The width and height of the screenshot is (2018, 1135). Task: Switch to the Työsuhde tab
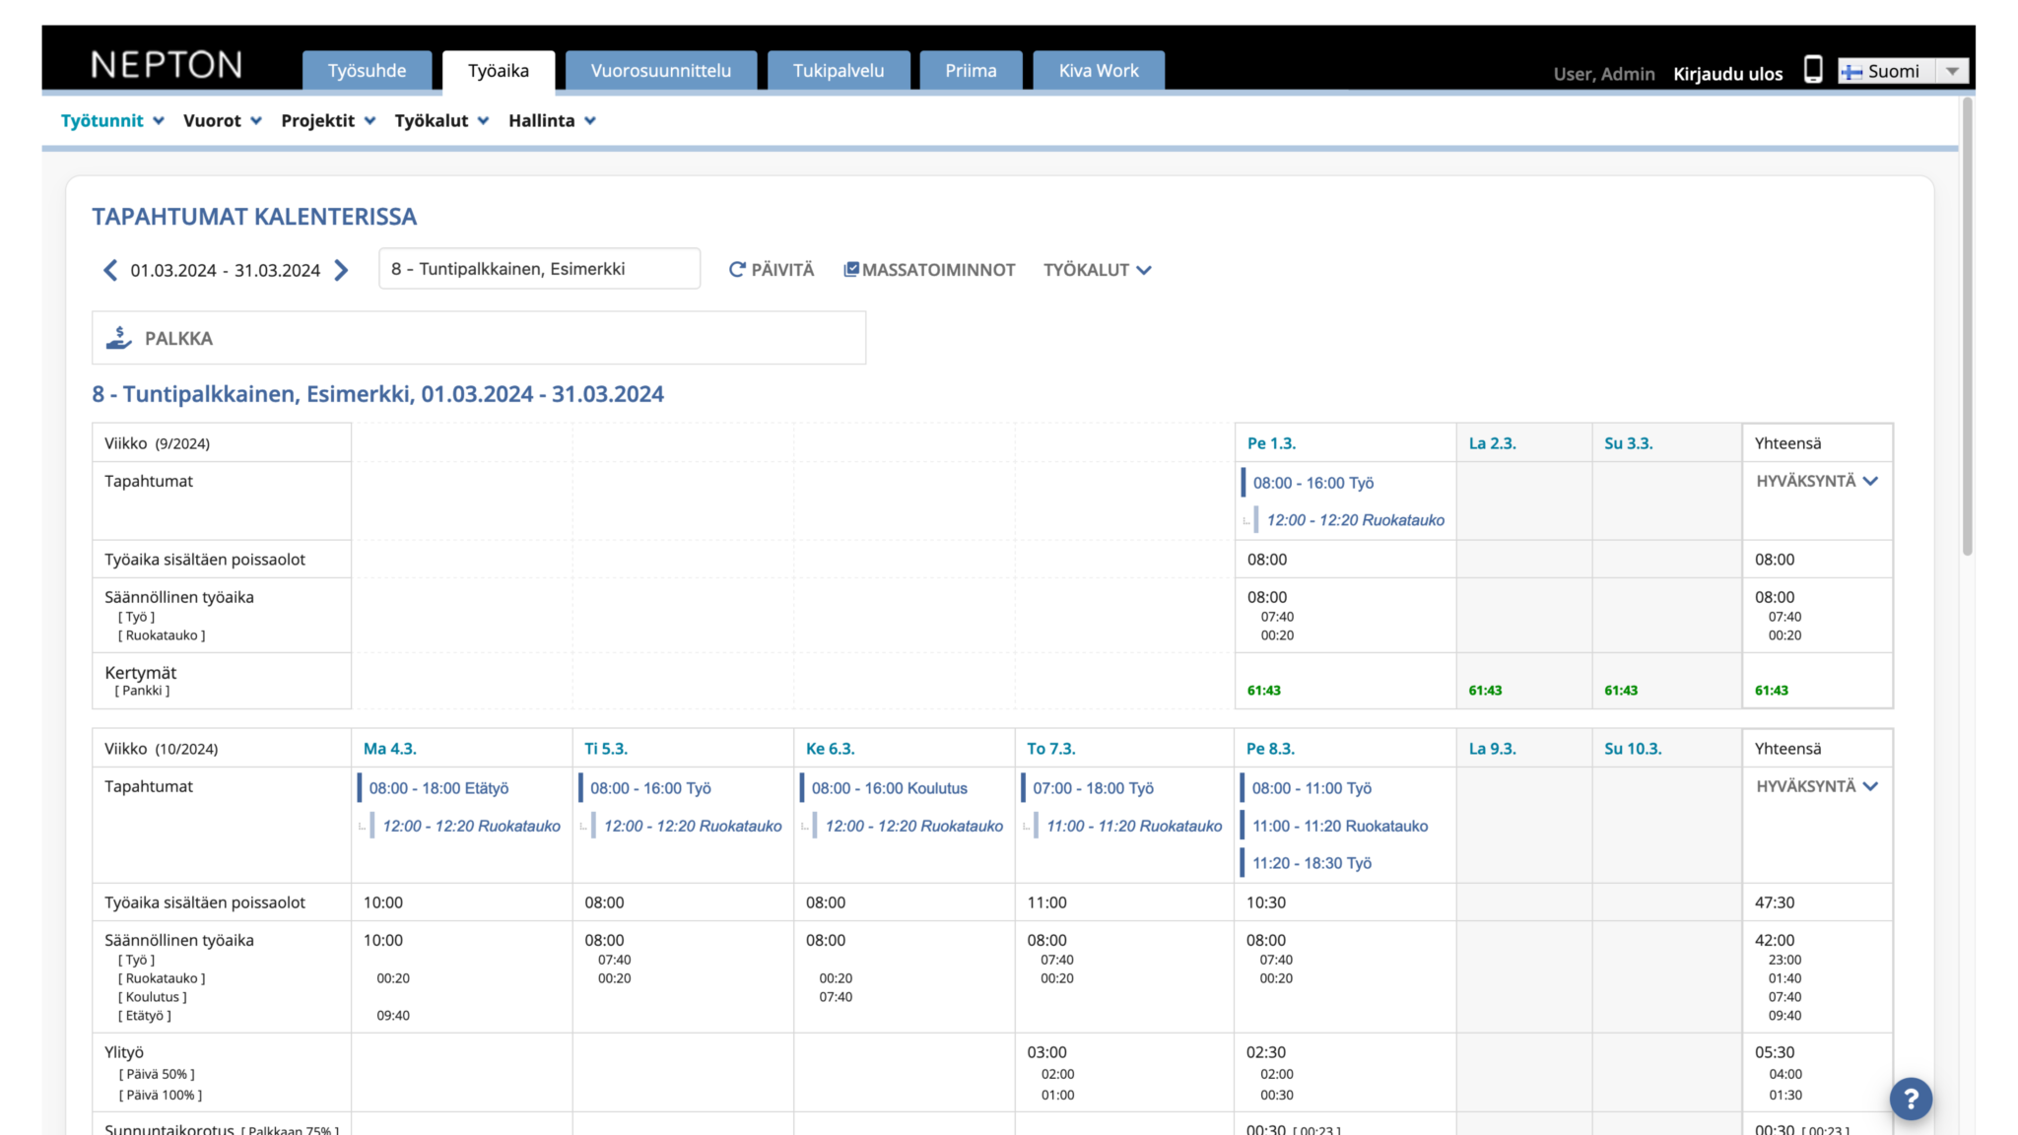pos(367,71)
